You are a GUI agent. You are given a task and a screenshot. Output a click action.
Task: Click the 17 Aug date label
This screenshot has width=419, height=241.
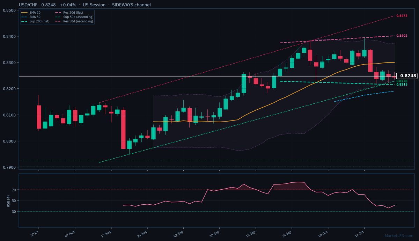(x=106, y=234)
